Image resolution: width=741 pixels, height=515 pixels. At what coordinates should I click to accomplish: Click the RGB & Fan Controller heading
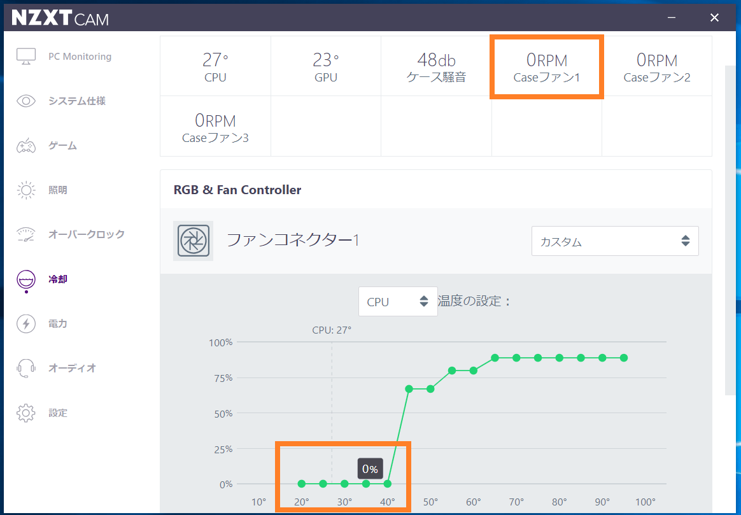[x=237, y=190]
